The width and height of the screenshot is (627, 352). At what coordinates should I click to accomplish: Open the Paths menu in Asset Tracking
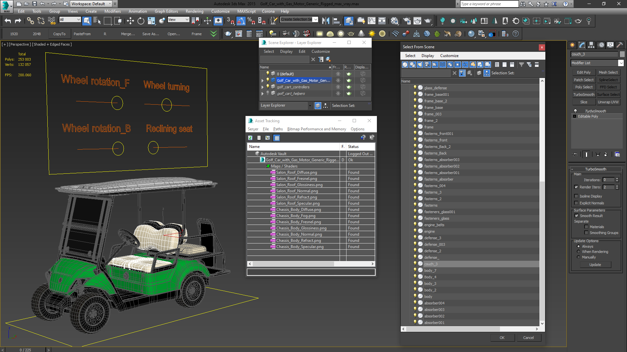pyautogui.click(x=278, y=129)
